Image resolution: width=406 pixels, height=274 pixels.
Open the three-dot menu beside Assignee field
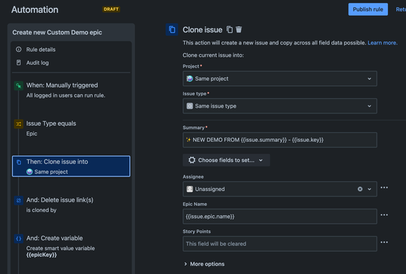tap(384, 187)
